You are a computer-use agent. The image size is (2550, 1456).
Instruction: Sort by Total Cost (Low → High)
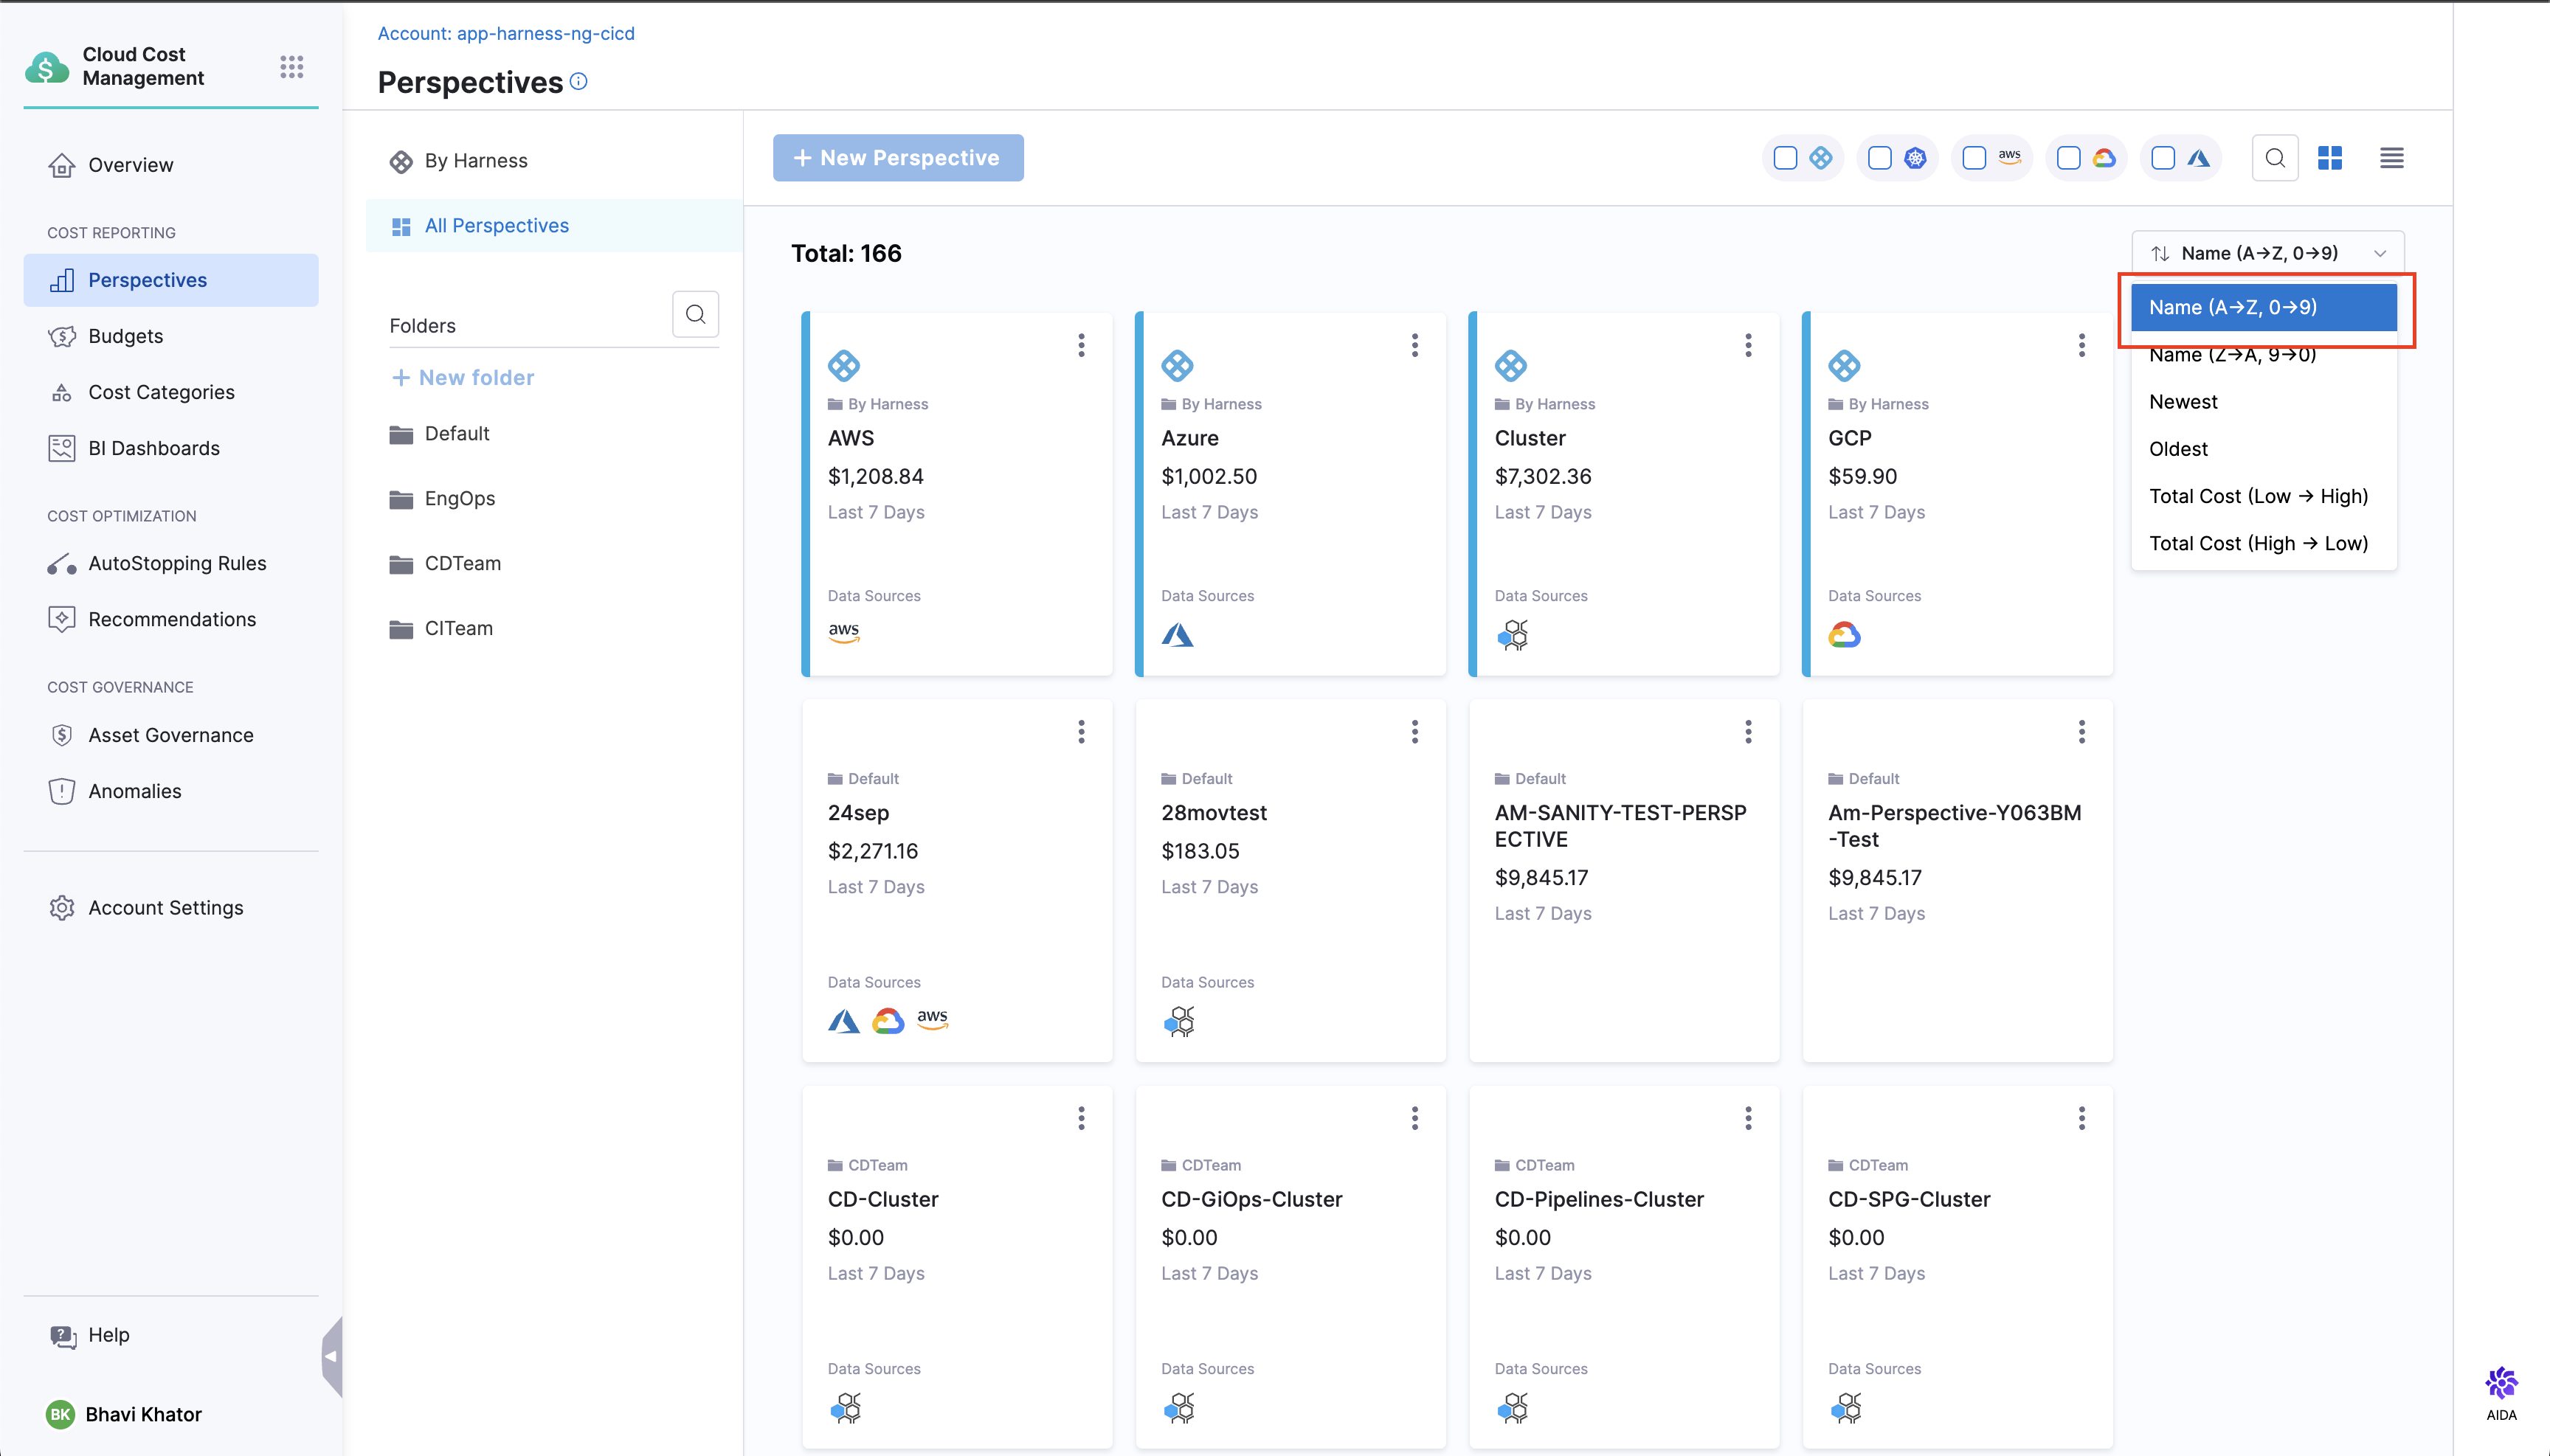click(x=2263, y=496)
